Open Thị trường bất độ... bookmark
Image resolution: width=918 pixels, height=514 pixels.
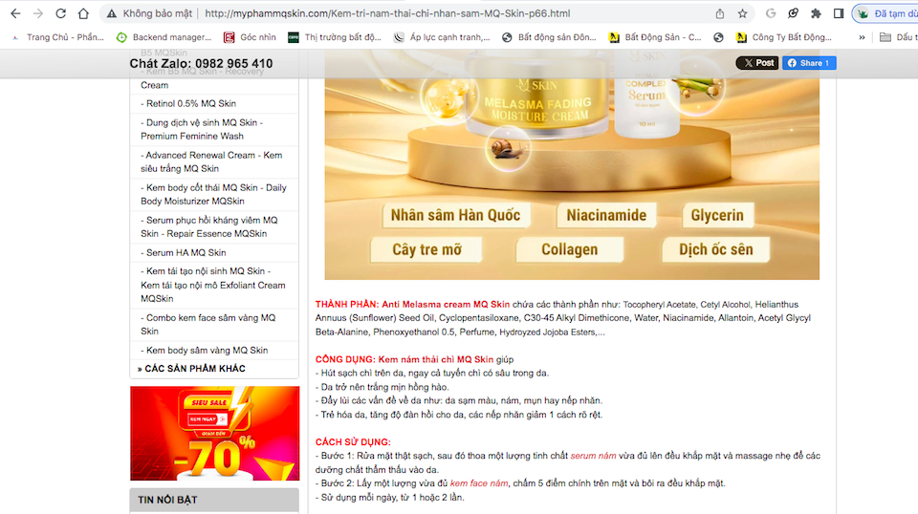pyautogui.click(x=335, y=37)
